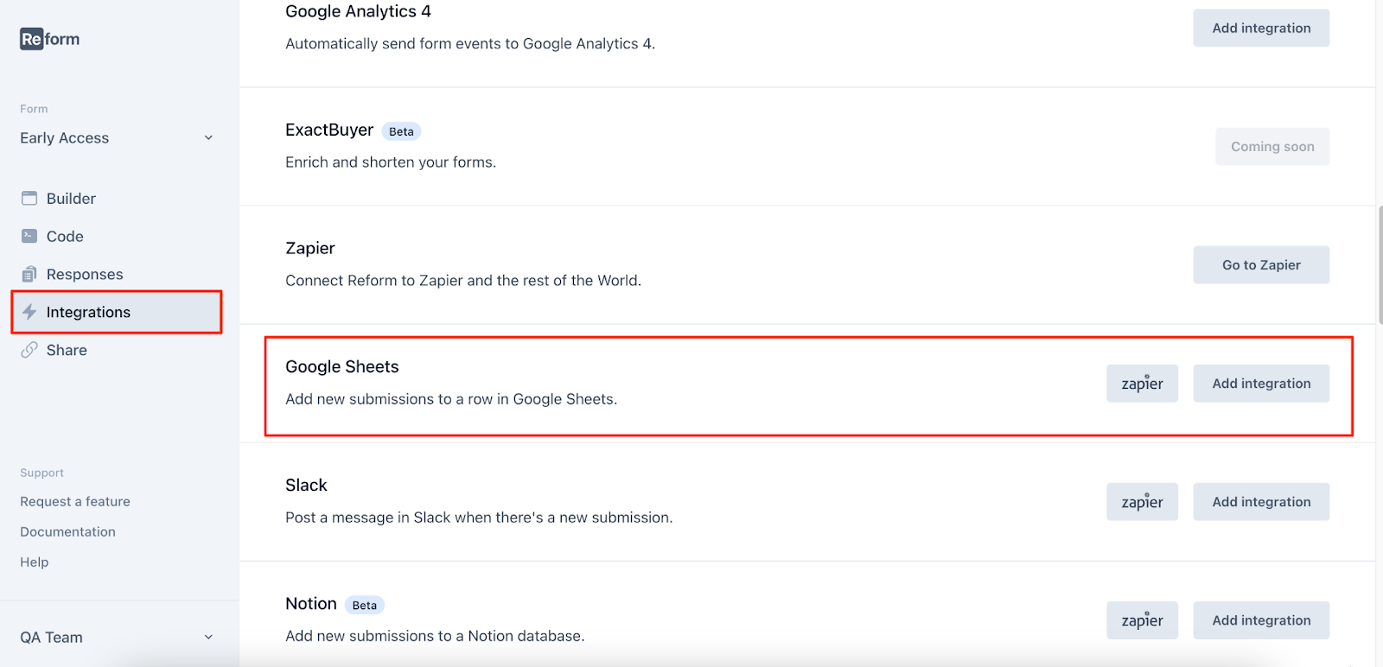Click the Support section label
This screenshot has width=1383, height=667.
(42, 473)
